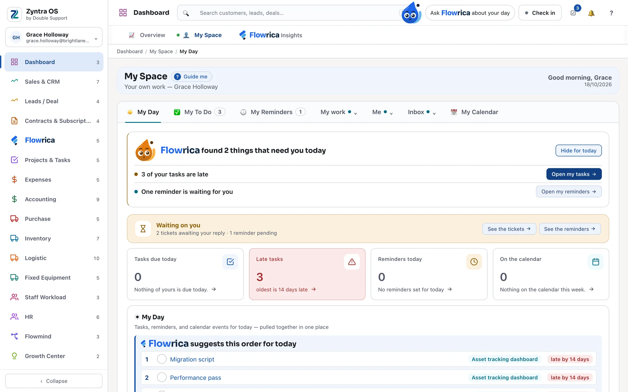Image resolution: width=628 pixels, height=392 pixels.
Task: Click Hide for today button
Action: [x=578, y=151]
